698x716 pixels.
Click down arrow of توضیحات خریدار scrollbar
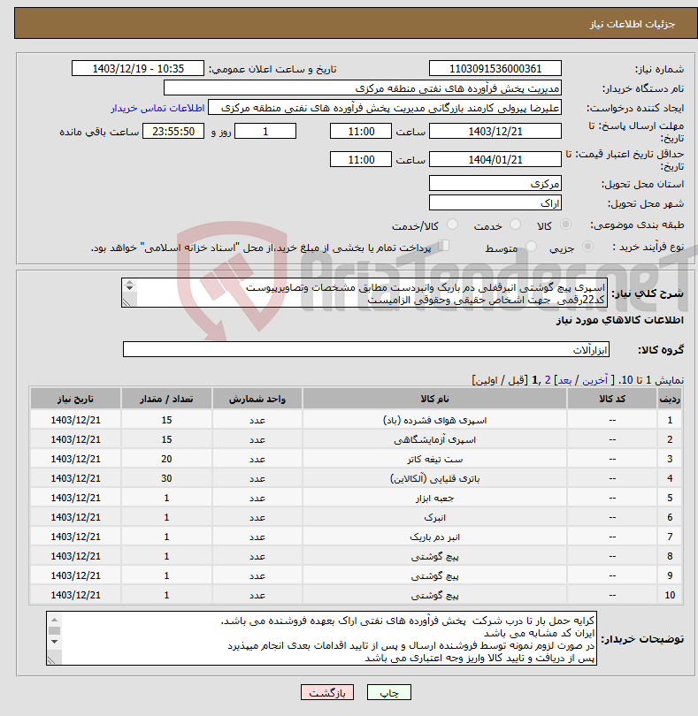[x=54, y=642]
